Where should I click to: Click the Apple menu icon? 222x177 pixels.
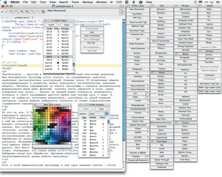point(4,2)
